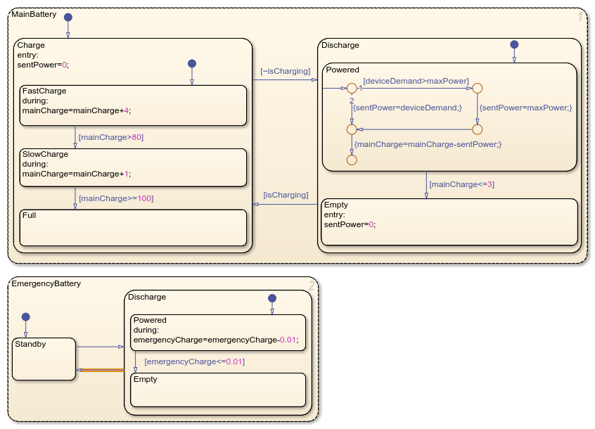
Task: Click the default transition dot above FastCharge
Action: click(x=191, y=64)
